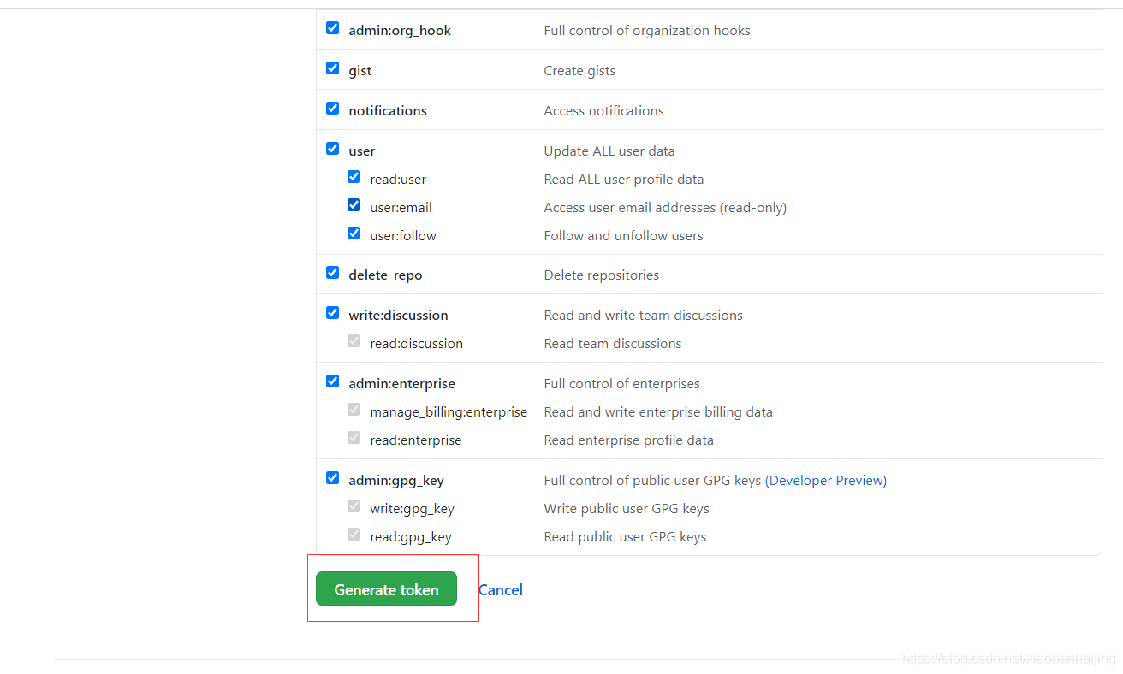
Task: Click the read:gpg_key label
Action: pos(411,537)
